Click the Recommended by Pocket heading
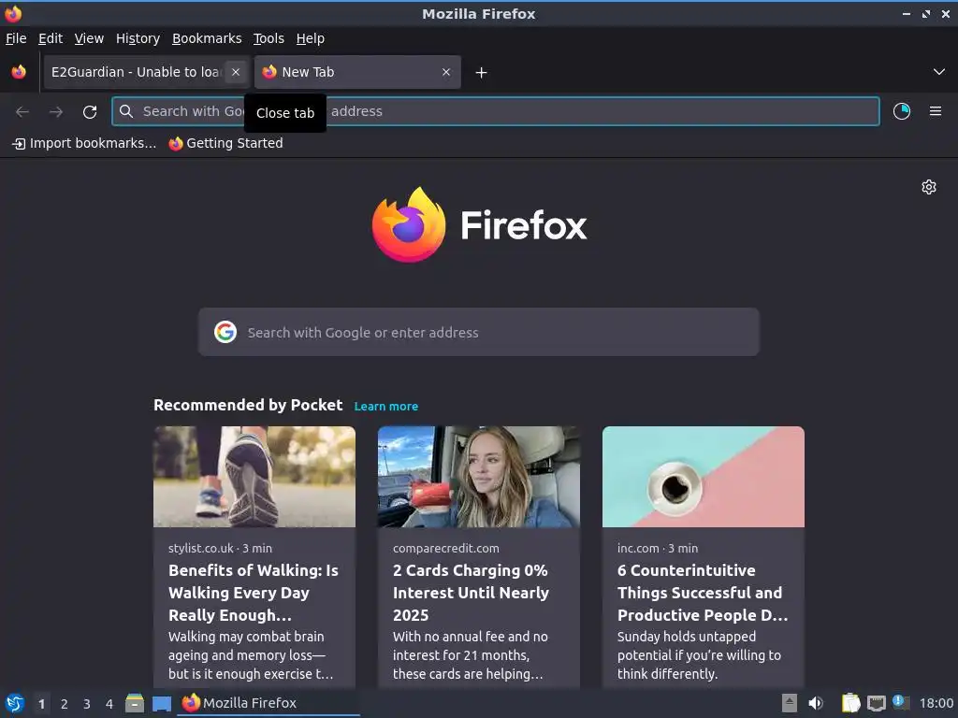Image resolution: width=958 pixels, height=718 pixels. (x=248, y=406)
